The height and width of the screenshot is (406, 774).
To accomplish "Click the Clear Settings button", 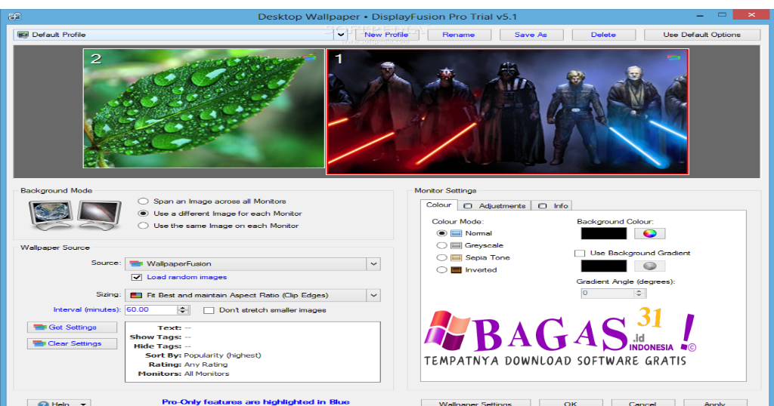I will (72, 343).
